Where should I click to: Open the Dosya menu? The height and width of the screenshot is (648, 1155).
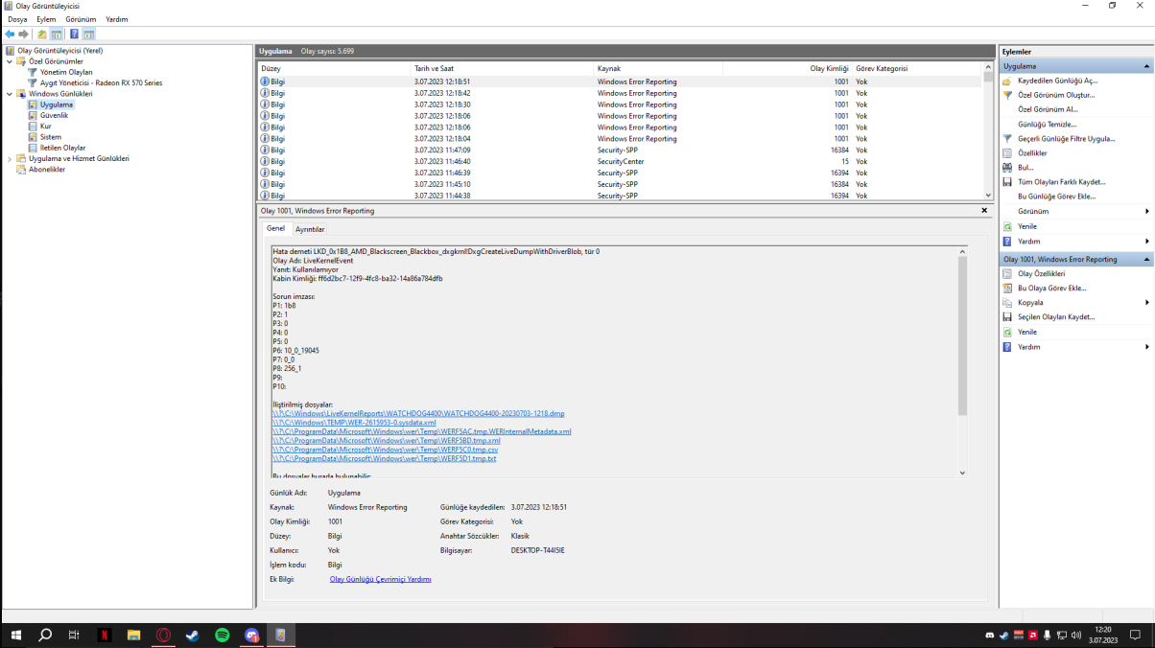17,19
